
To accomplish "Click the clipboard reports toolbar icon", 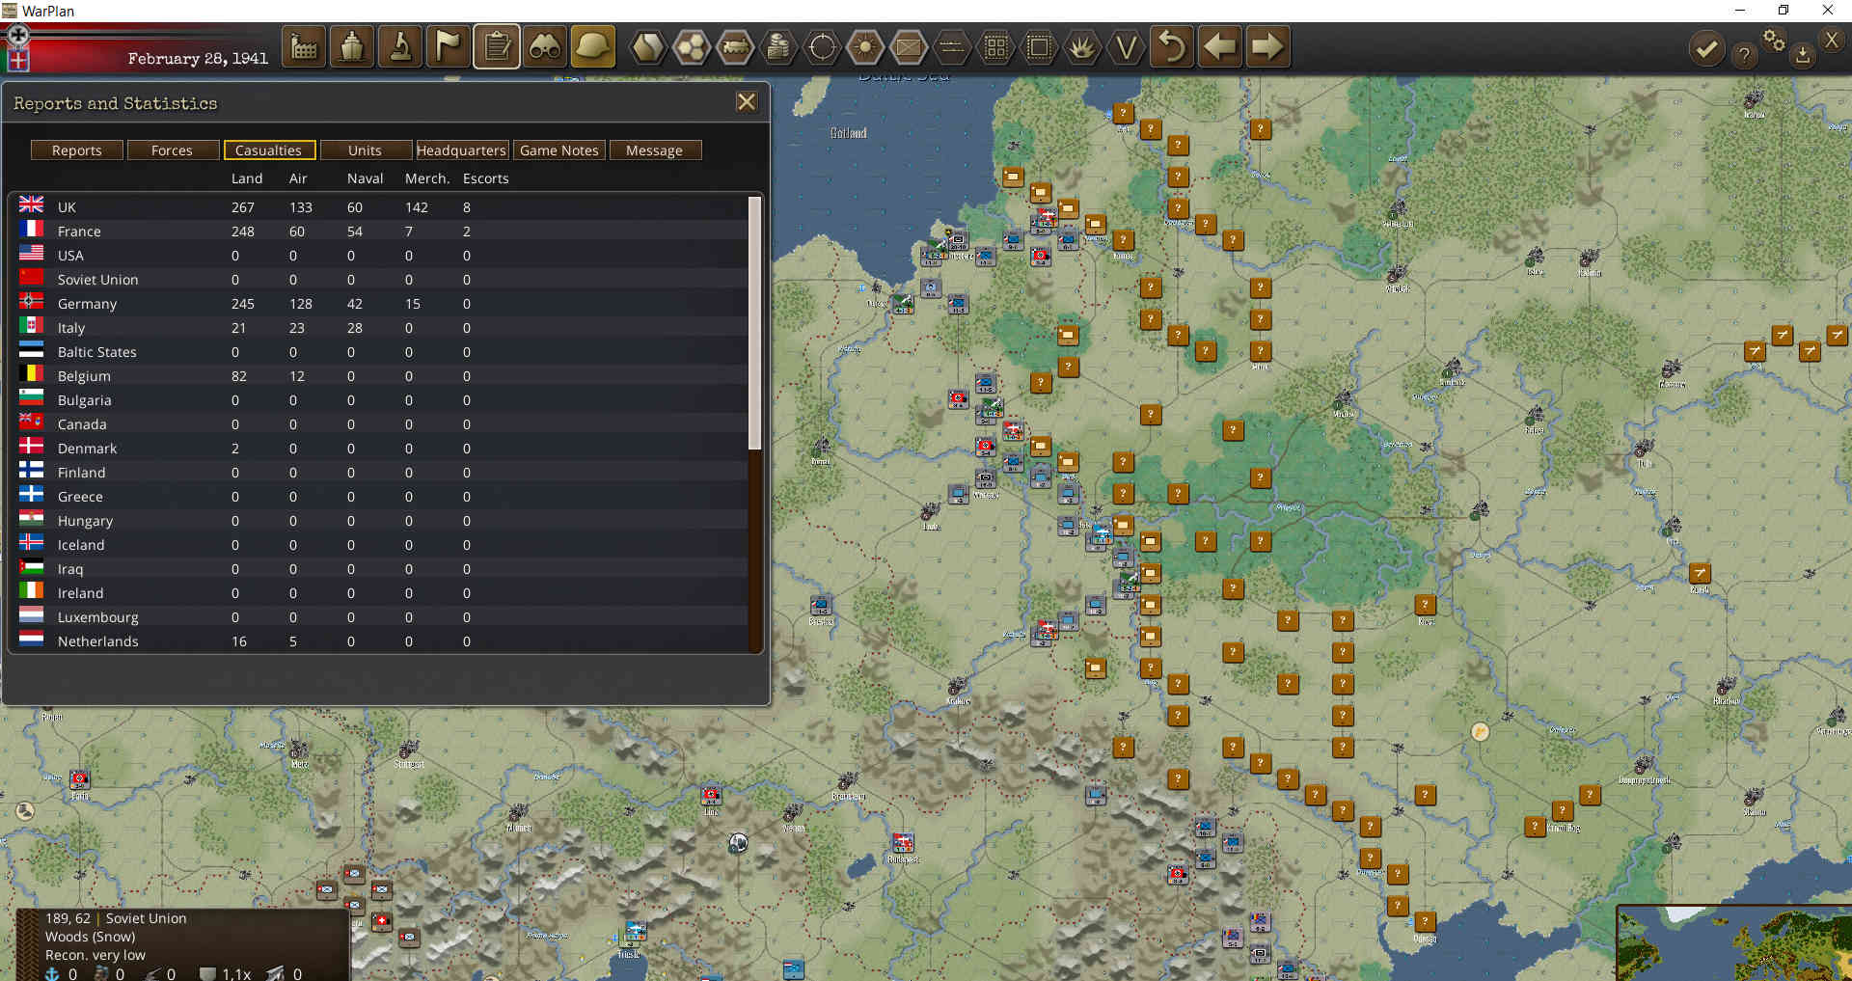I will pos(497,46).
